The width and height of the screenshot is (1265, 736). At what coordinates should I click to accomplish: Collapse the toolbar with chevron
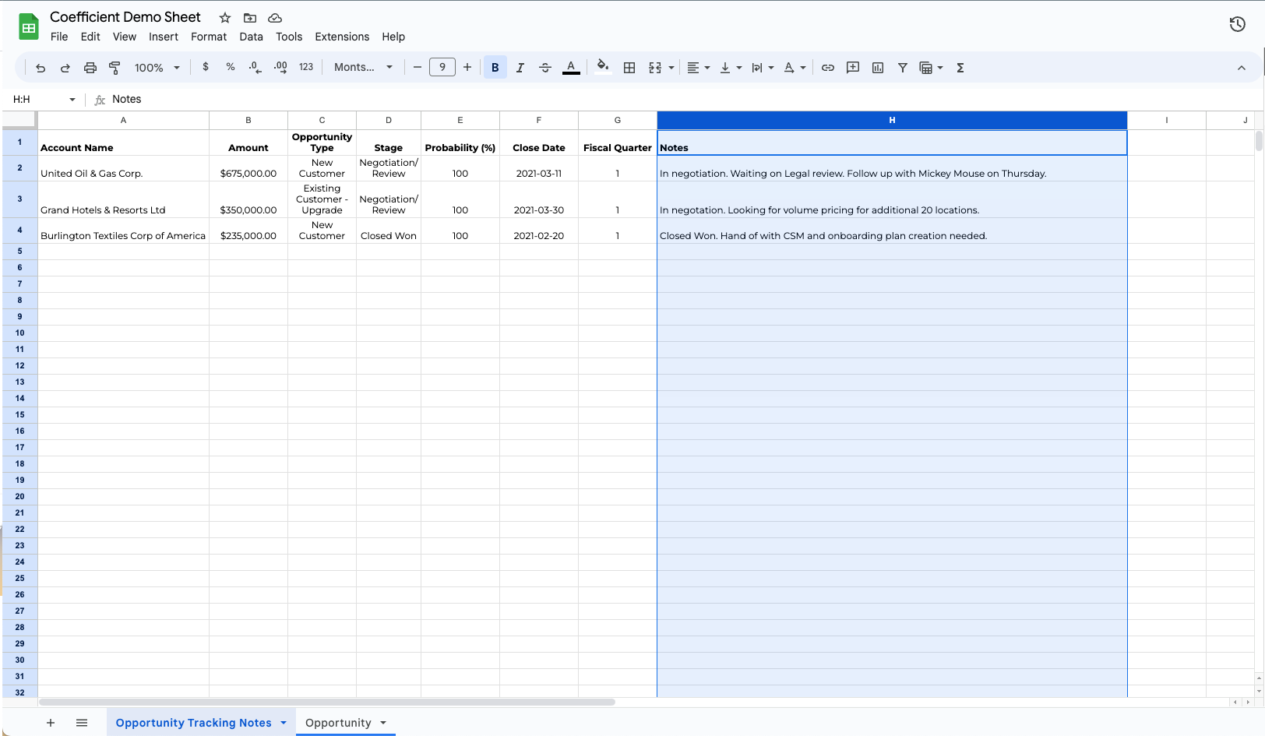1242,68
